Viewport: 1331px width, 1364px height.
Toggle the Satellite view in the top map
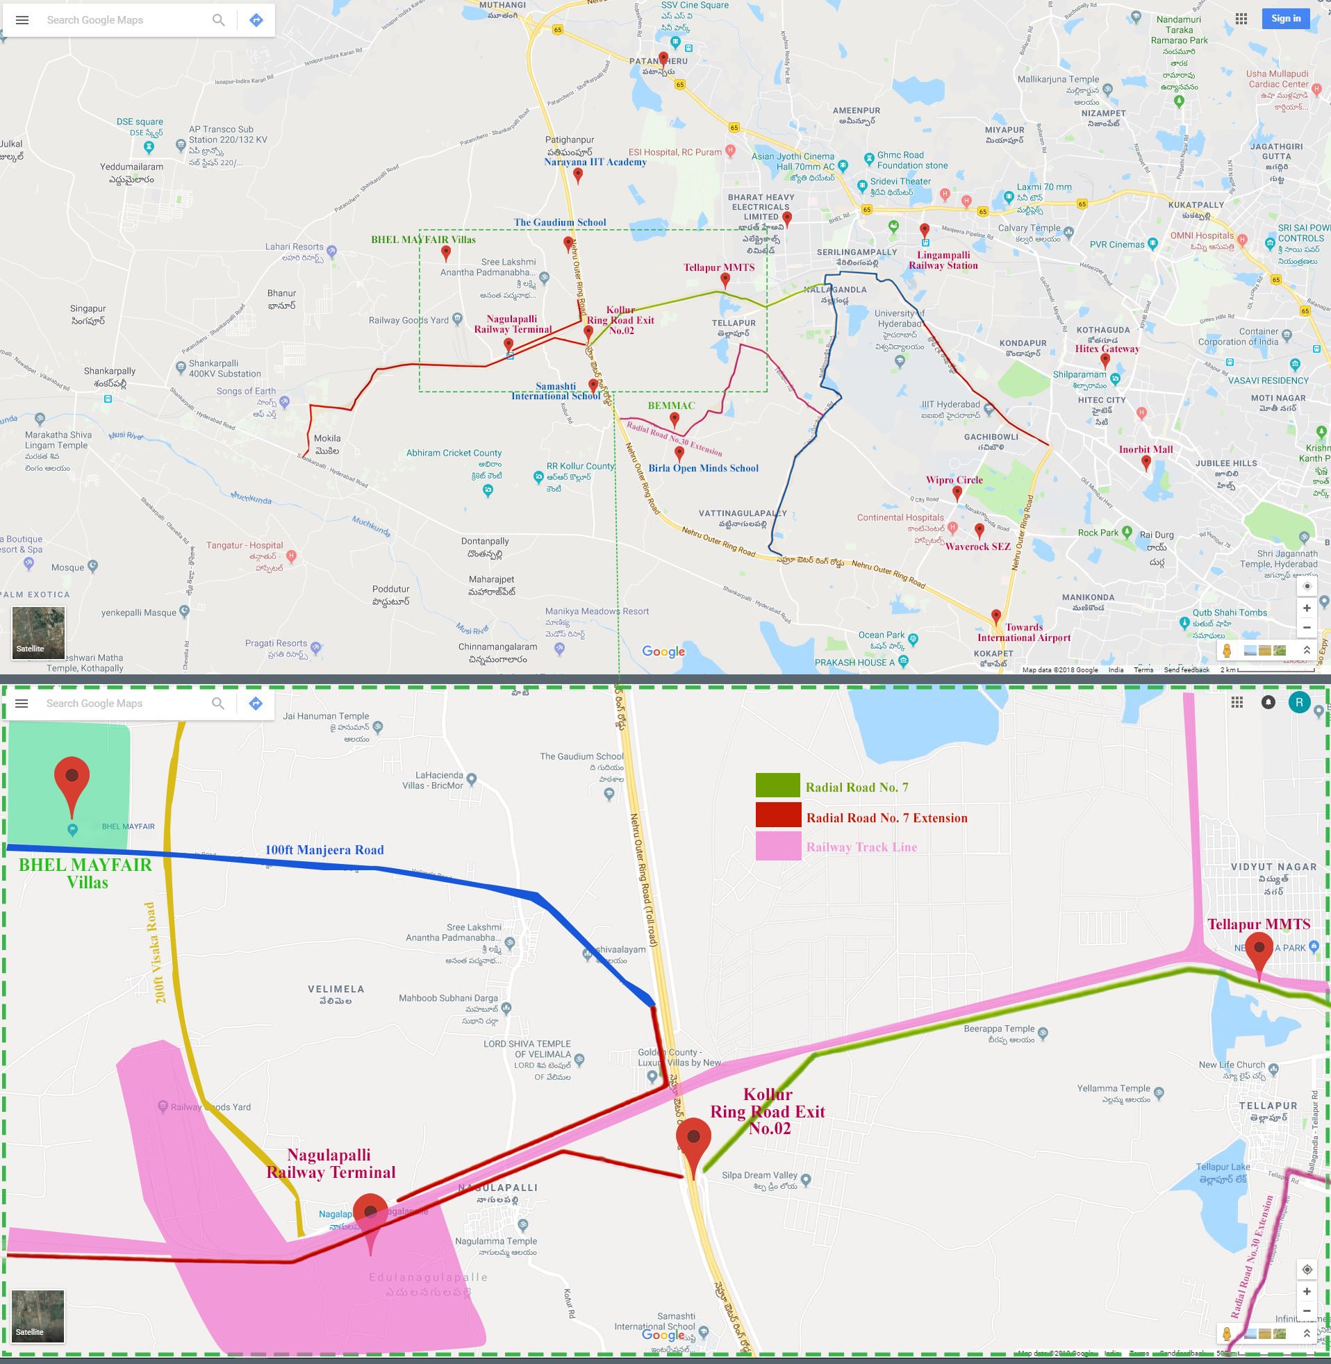(x=38, y=633)
